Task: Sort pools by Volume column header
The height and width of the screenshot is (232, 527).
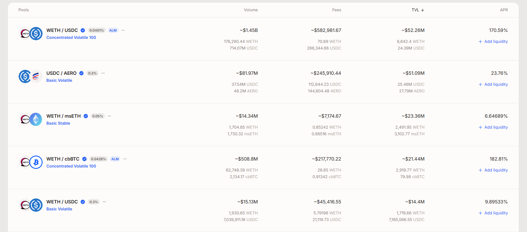Action: (x=251, y=10)
